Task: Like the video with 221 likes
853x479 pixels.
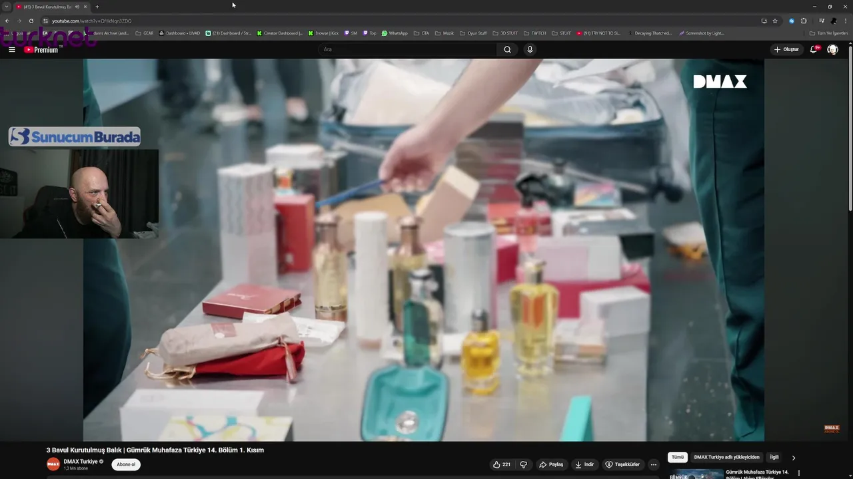Action: [502, 464]
